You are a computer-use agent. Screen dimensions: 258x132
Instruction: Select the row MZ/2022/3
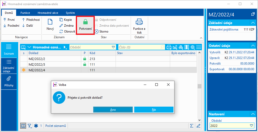(109, 64)
